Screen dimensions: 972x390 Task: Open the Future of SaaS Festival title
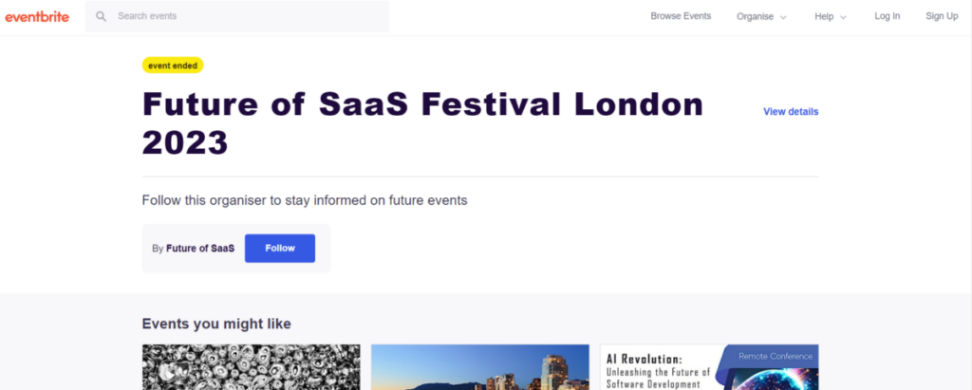pos(422,123)
